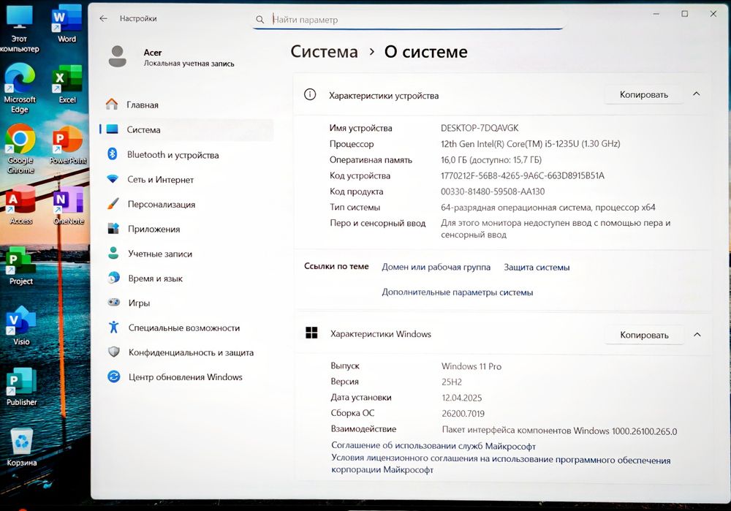Open the 'Домен или рабочая группа' link
This screenshot has width=731, height=511.
436,267
